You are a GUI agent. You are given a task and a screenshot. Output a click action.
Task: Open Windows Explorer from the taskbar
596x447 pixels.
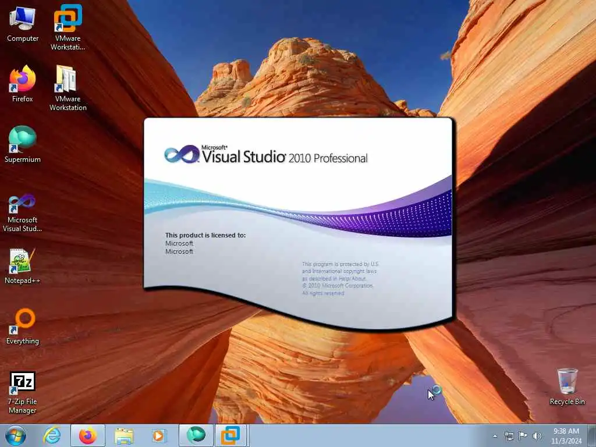[124, 435]
